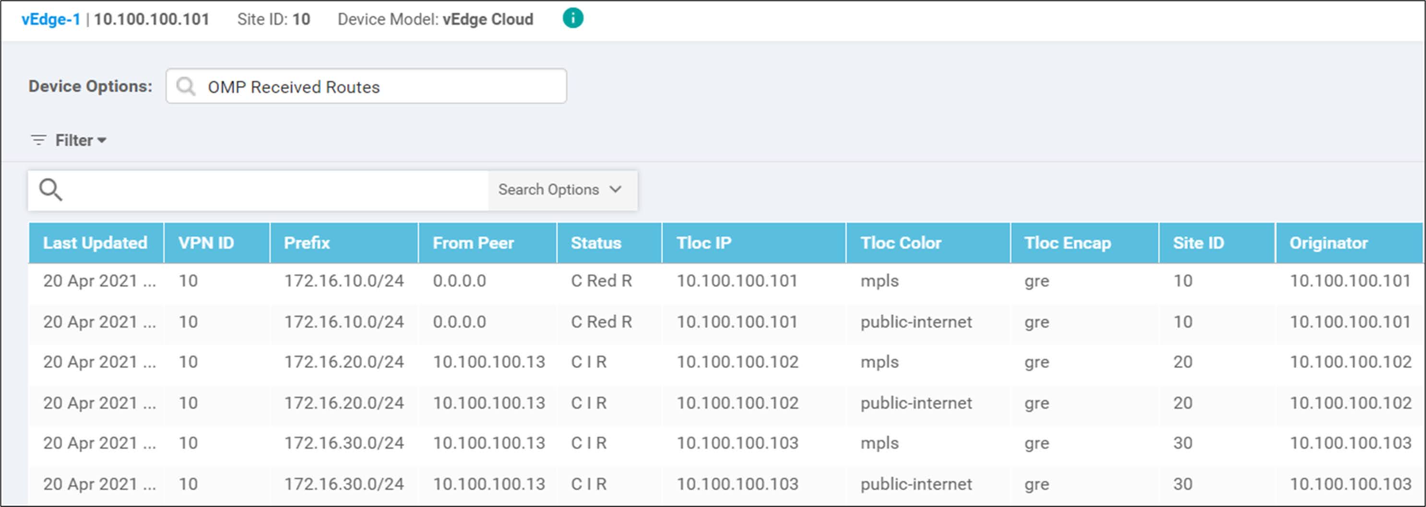Click originator 10.100.100.102 in mpls row
1426x507 pixels.
tap(1351, 362)
